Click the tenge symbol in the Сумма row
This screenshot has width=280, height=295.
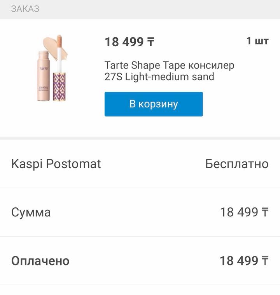pos(265,212)
